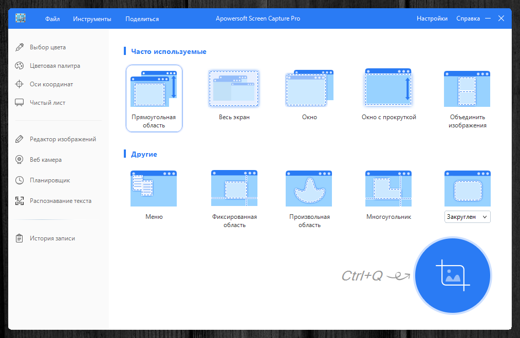
Task: Click the История записи label
Action: click(x=52, y=238)
